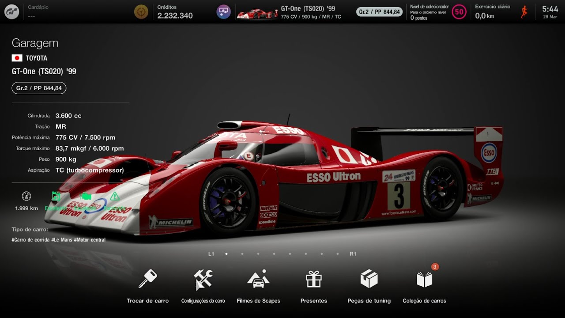
Task: Click the green engine condition icon
Action: [86, 196]
